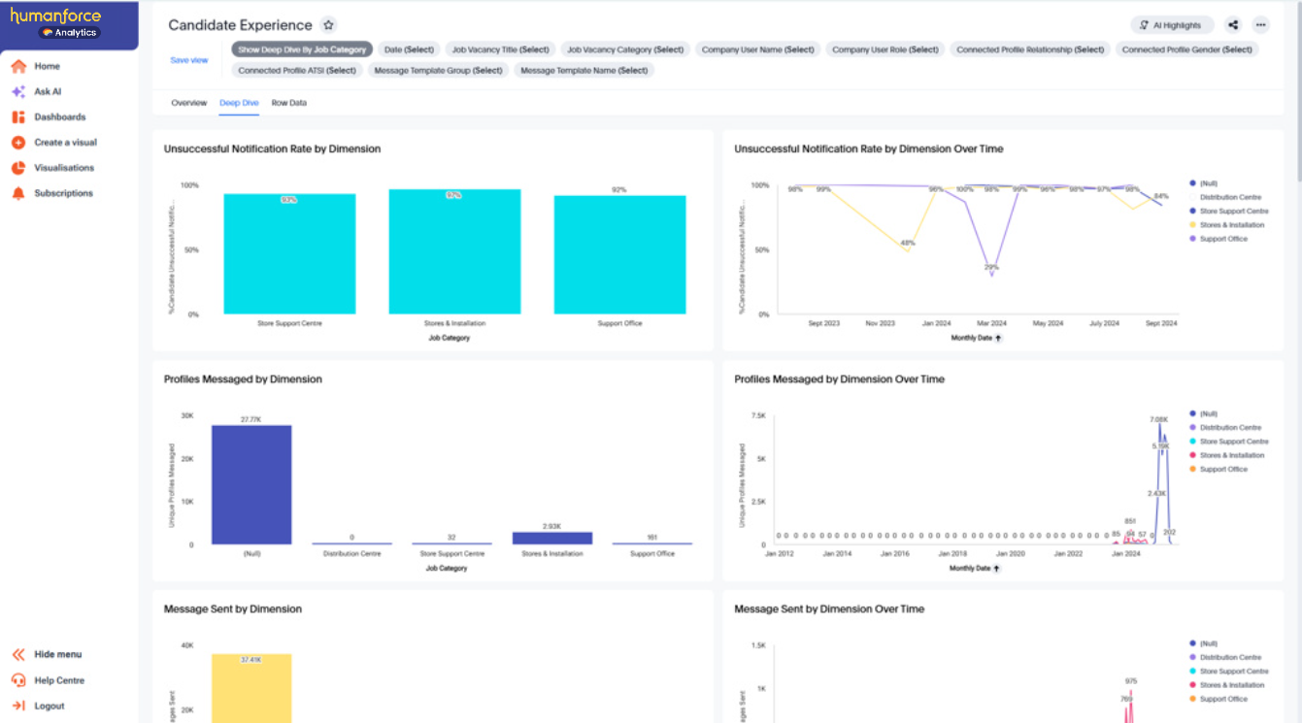Screen dimensions: 1302x723
Task: Click the Save view link
Action: tap(189, 60)
